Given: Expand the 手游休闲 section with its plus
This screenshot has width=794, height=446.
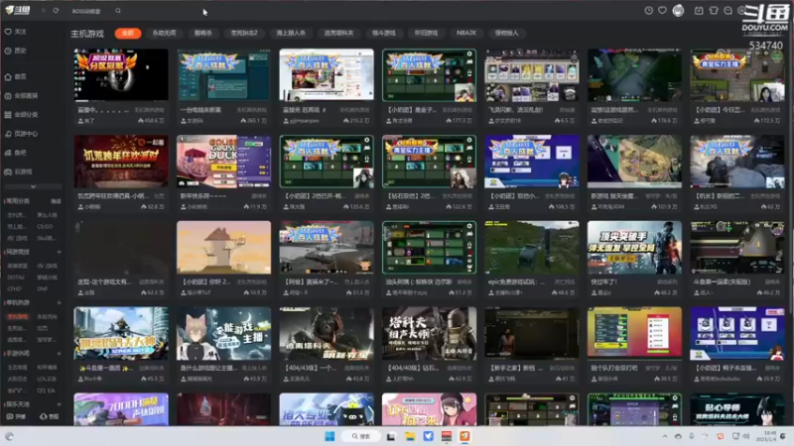Looking at the screenshot, I should 59,354.
